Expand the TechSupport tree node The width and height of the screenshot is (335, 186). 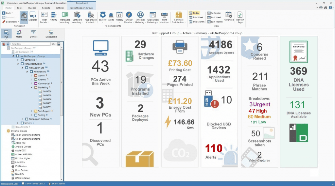[32, 111]
